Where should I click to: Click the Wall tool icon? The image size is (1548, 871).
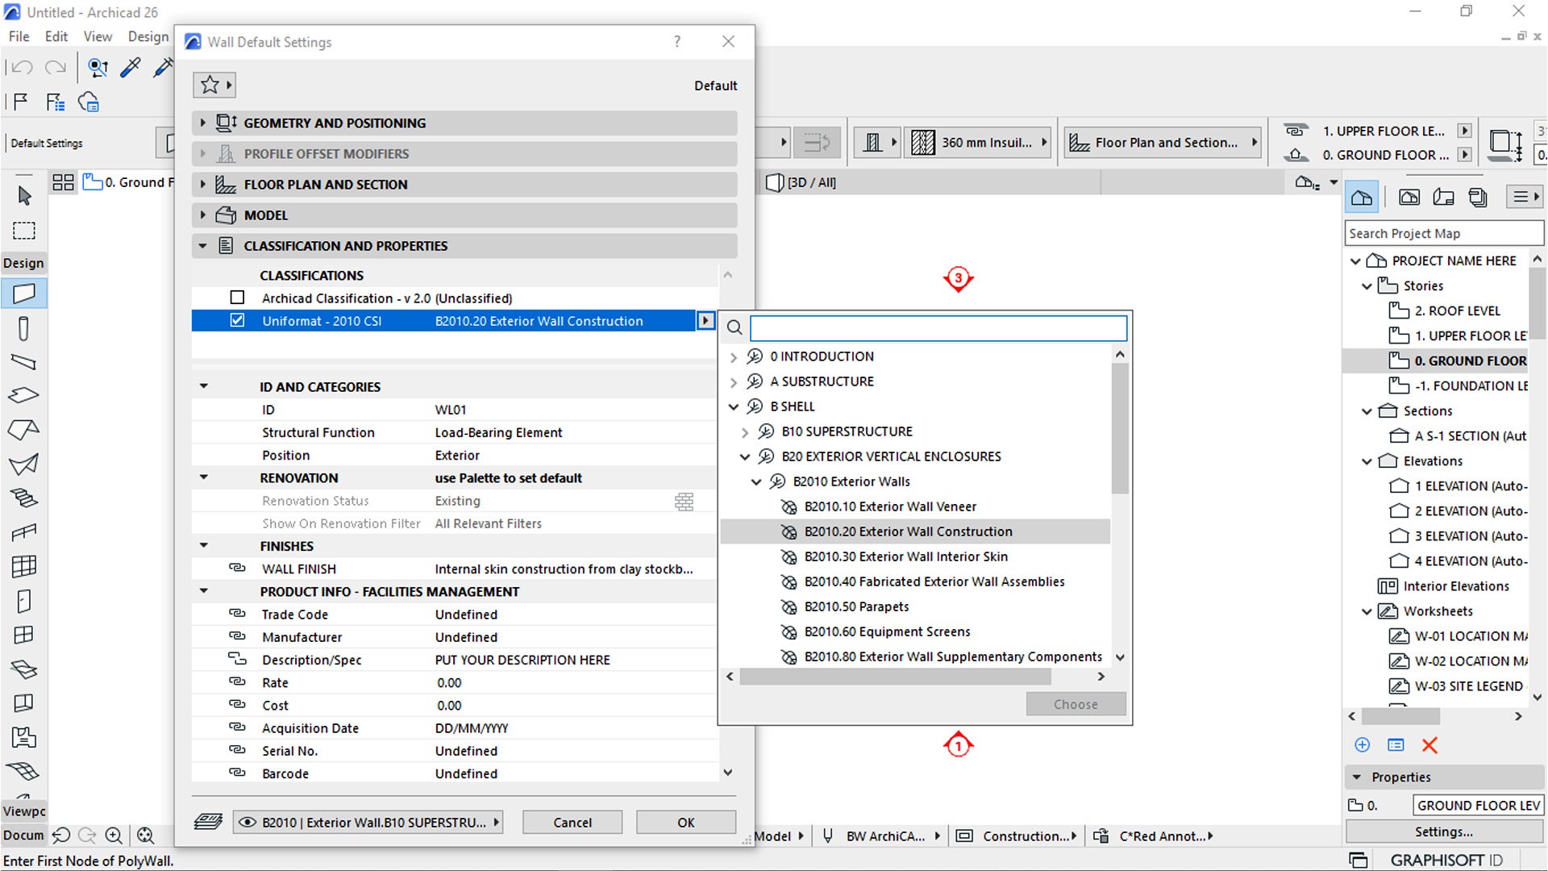(x=24, y=294)
